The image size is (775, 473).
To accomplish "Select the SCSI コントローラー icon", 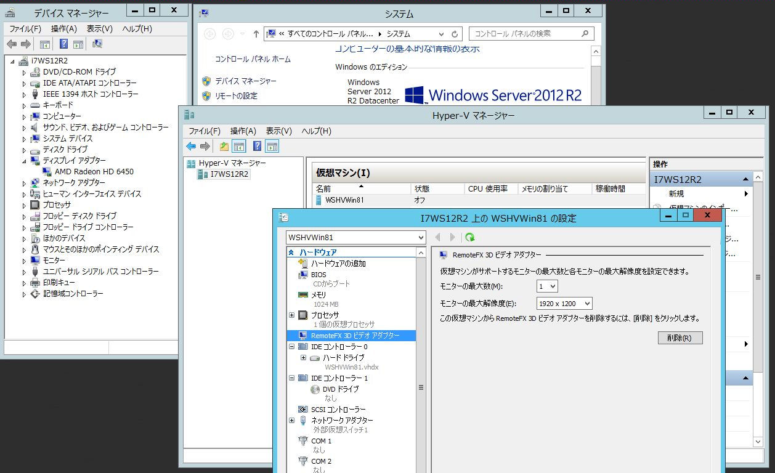I will tap(303, 410).
